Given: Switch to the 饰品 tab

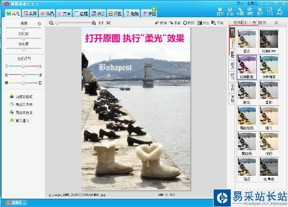Looking at the screenshot, I should tap(47, 13).
